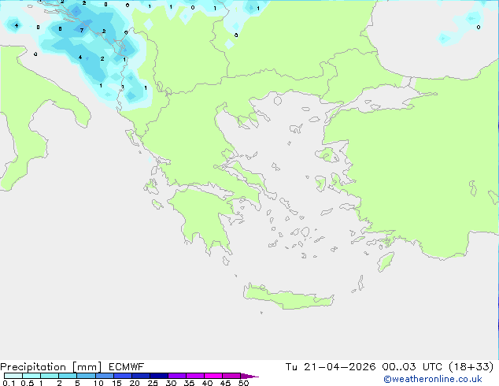Select the 25–30 mm legend color

[x=158, y=376]
